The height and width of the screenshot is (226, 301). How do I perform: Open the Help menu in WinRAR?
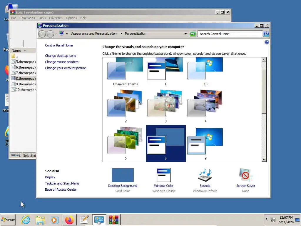coord(83,18)
